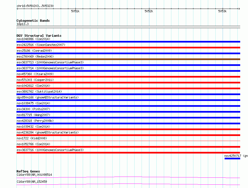Open the nsv4250717 variant label
Viewport: 248px width, 188px height.
(x=236, y=156)
